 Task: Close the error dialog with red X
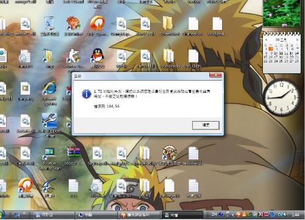pos(216,75)
